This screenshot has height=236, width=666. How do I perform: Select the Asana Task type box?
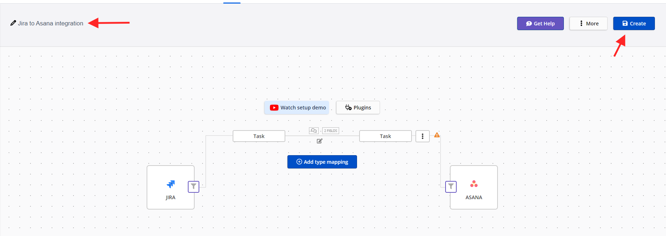coord(385,136)
